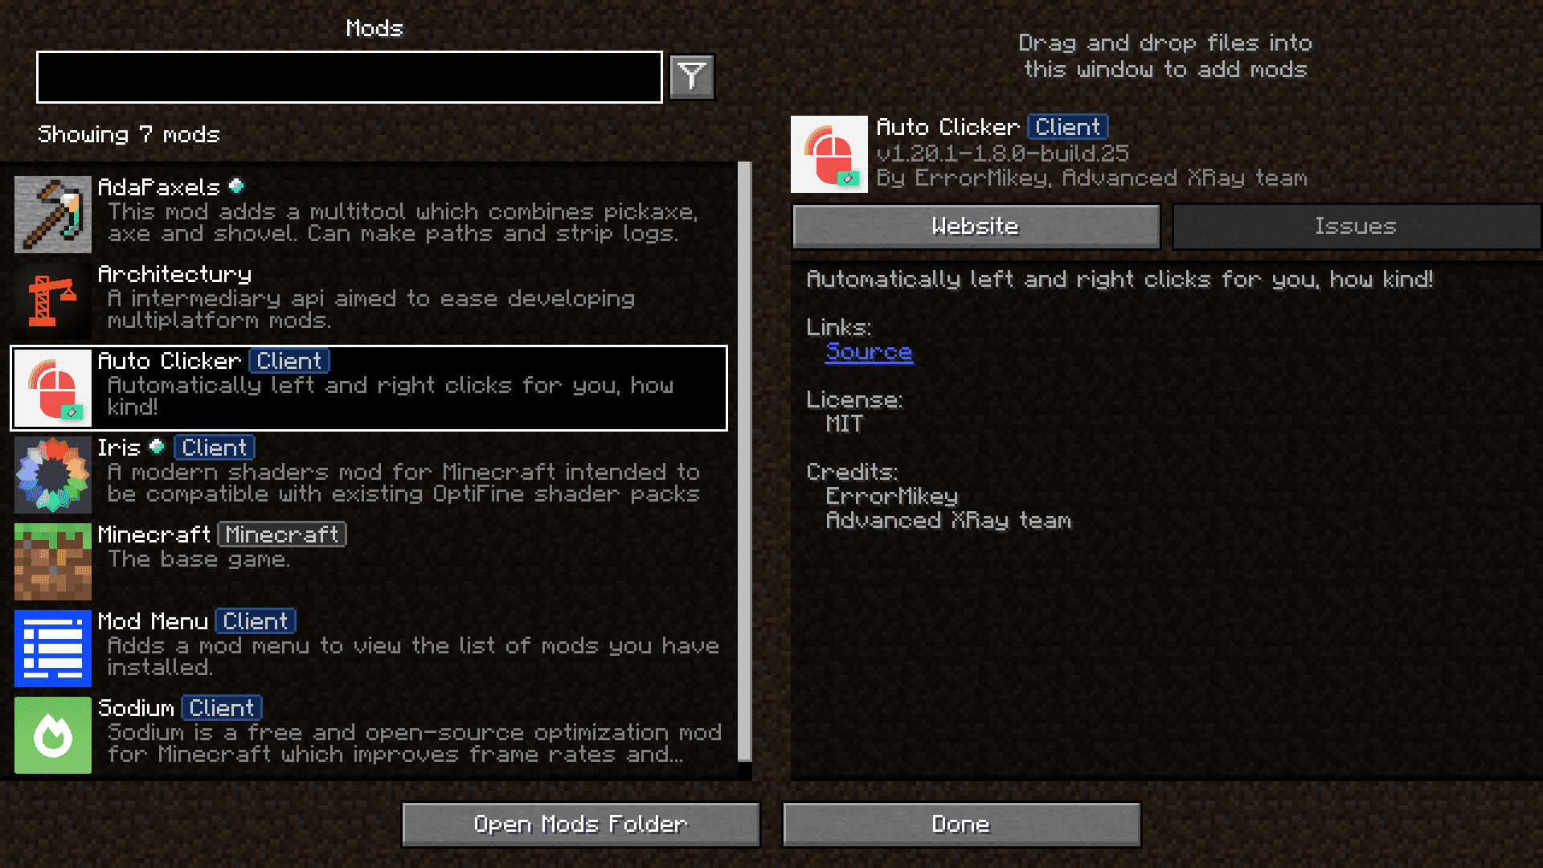Open the Source link for Auto Clicker

(x=870, y=350)
